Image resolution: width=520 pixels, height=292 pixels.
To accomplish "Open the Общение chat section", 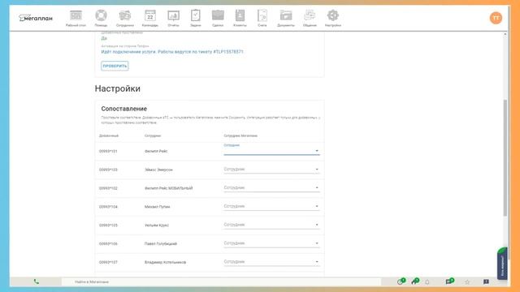I will [x=310, y=18].
